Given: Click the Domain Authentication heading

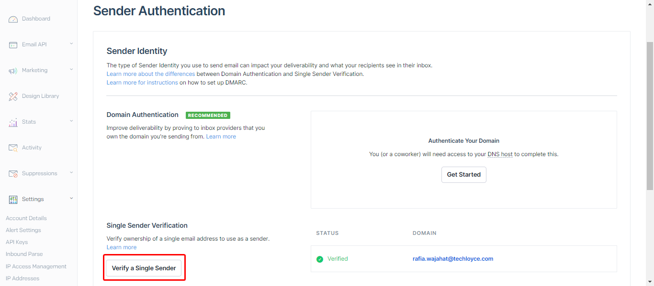Looking at the screenshot, I should (143, 115).
